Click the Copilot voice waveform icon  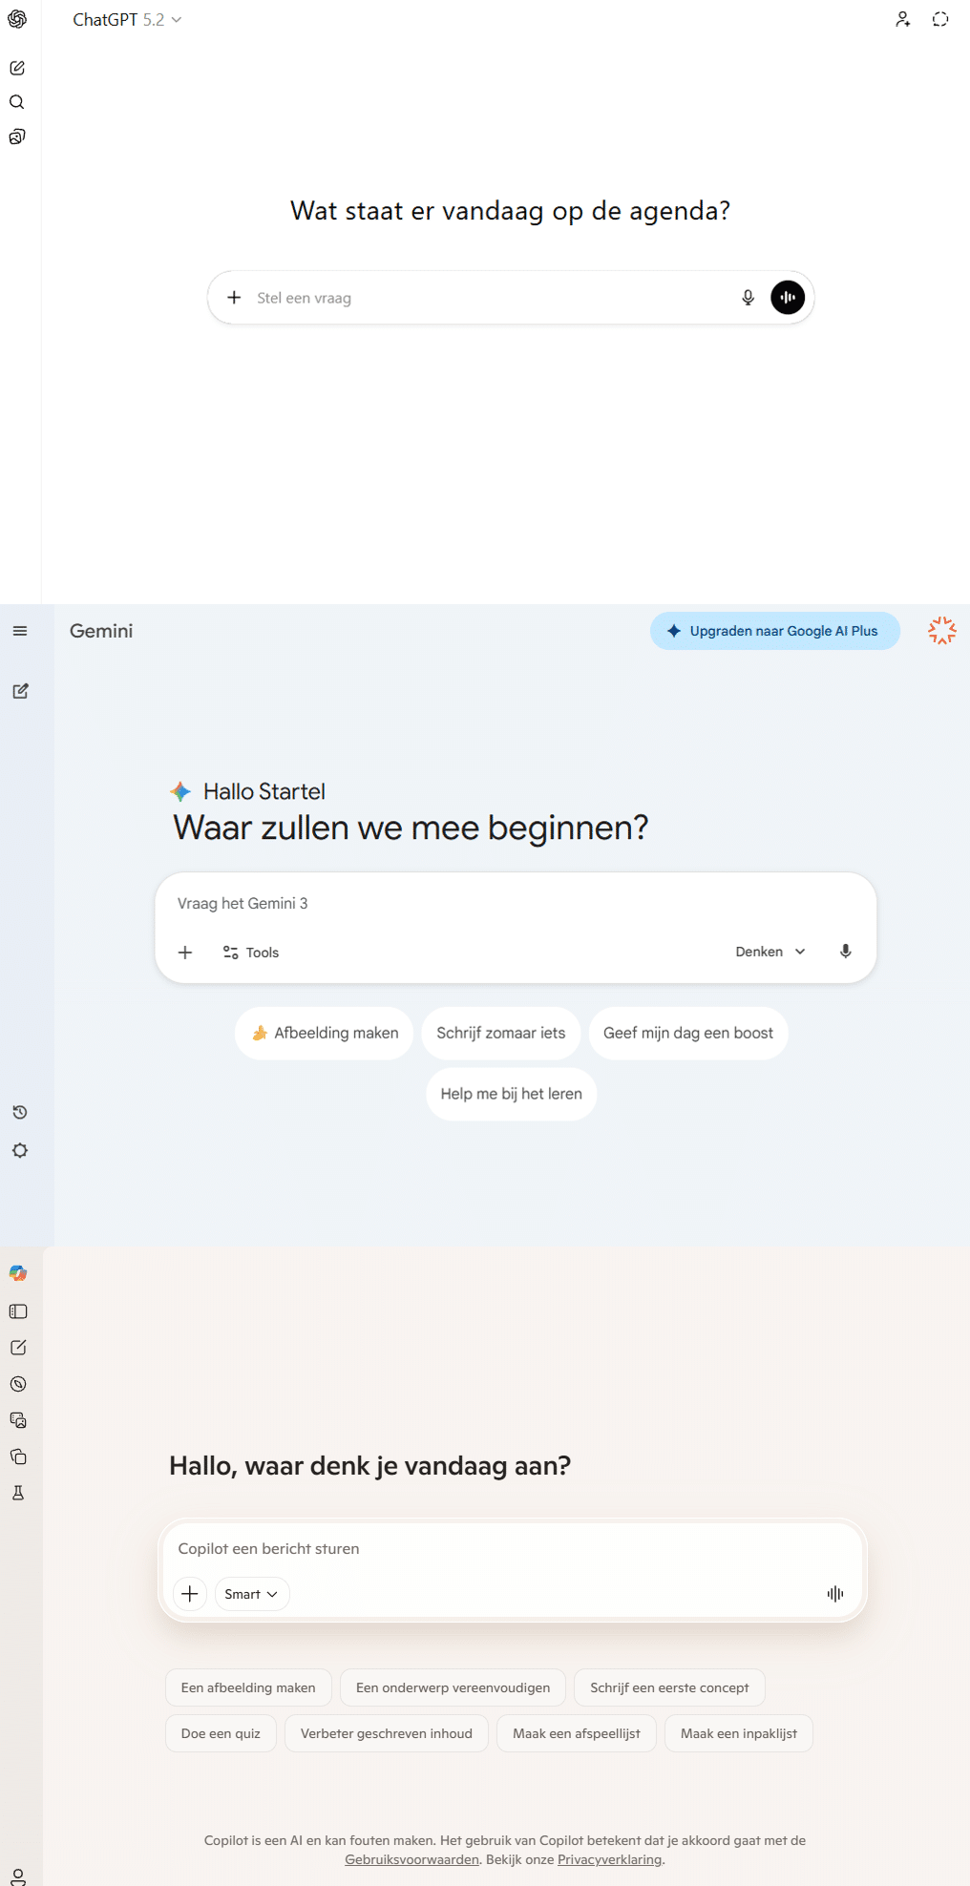835,1593
